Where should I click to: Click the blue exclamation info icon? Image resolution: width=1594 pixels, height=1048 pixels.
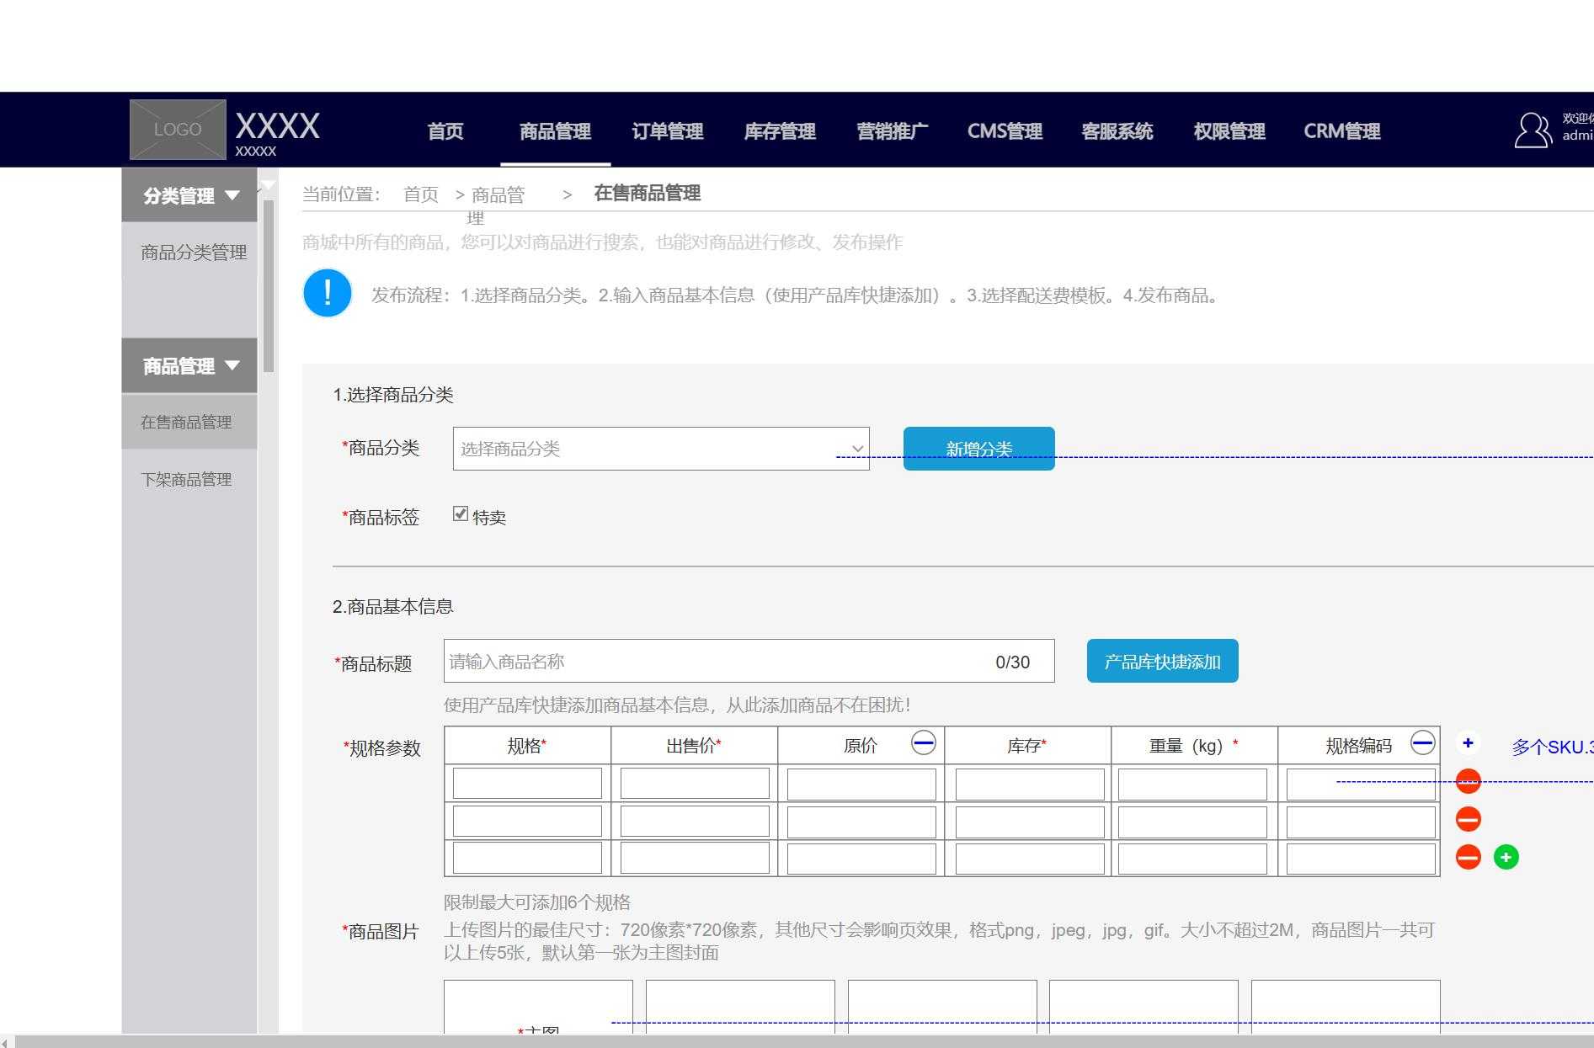pos(327,293)
